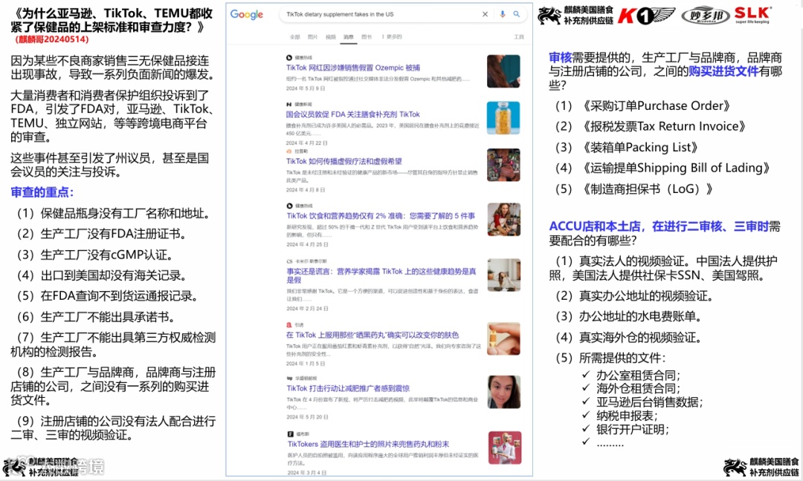Open result 'TikTokers 盗用医生和护士的照片'

coord(368,444)
